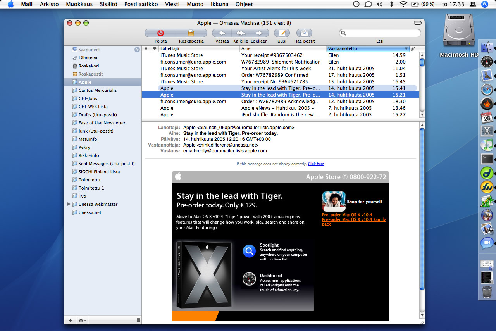
Task: Open iChat camera bubble icon in Dock
Action: [487, 243]
